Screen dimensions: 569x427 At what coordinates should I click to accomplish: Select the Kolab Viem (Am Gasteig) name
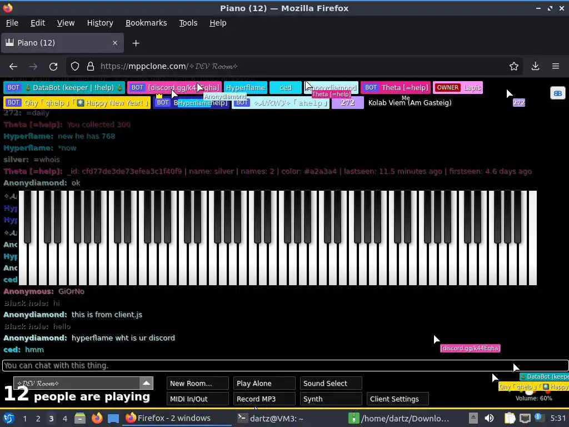(410, 103)
